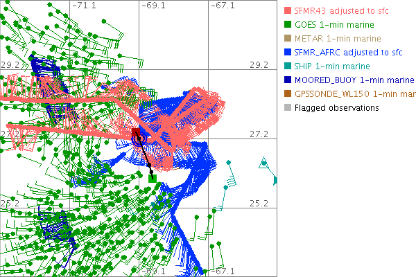Click the 27.2 latitude label on right

259,134
